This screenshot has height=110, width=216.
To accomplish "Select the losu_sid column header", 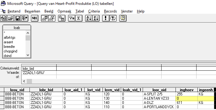I will [17, 90].
